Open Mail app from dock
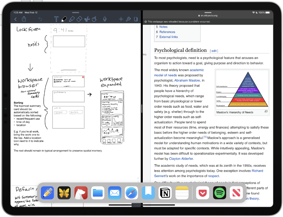Image resolution: width=283 pixels, height=217 pixels. [114, 193]
